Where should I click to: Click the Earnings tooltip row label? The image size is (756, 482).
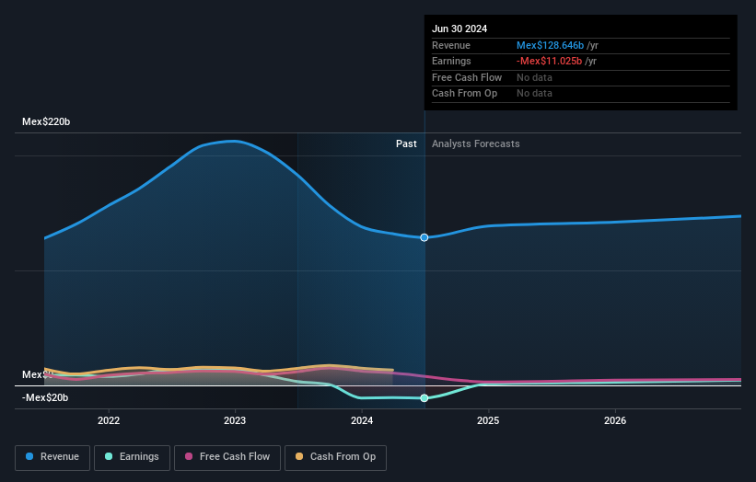[451, 61]
